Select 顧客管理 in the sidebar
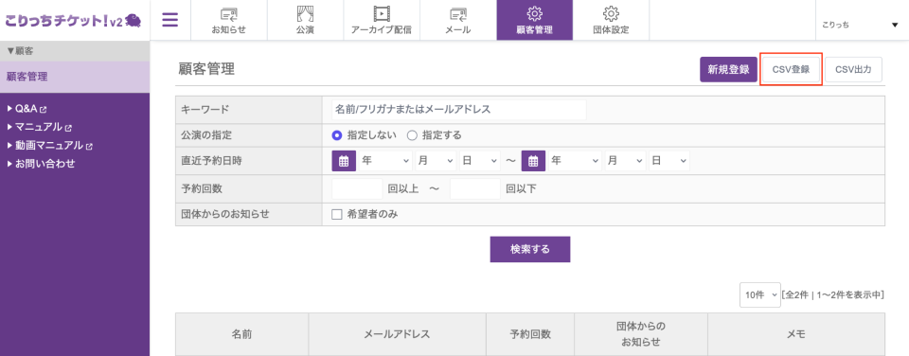The height and width of the screenshot is (356, 909). pyautogui.click(x=75, y=77)
